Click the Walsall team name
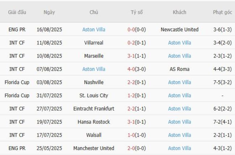The width and height of the screenshot is (235, 155). click(x=94, y=135)
